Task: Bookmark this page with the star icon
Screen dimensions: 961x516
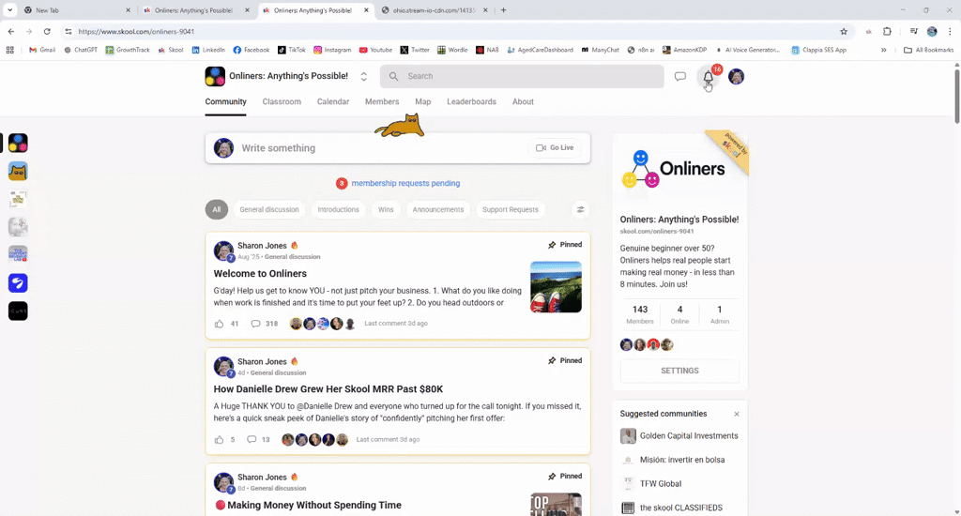Action: pyautogui.click(x=844, y=31)
